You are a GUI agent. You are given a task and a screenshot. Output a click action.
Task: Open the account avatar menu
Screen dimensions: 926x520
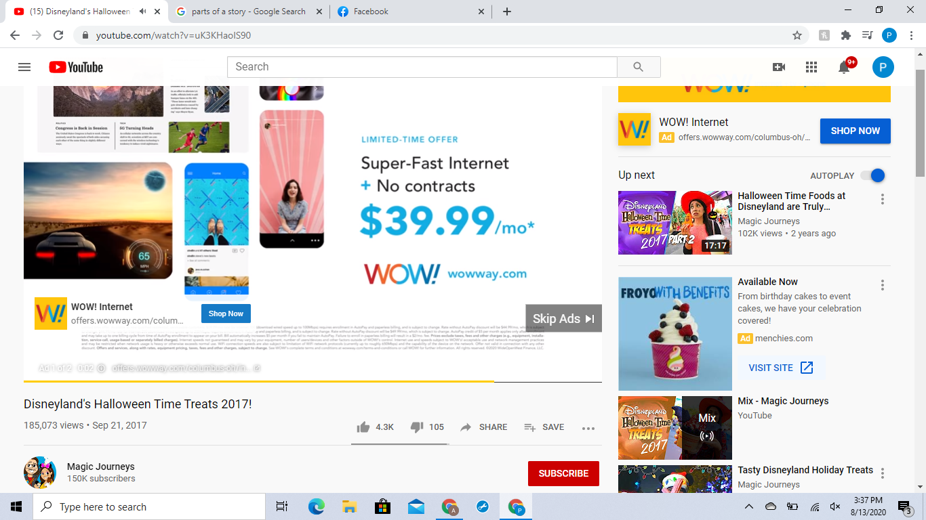coord(883,67)
